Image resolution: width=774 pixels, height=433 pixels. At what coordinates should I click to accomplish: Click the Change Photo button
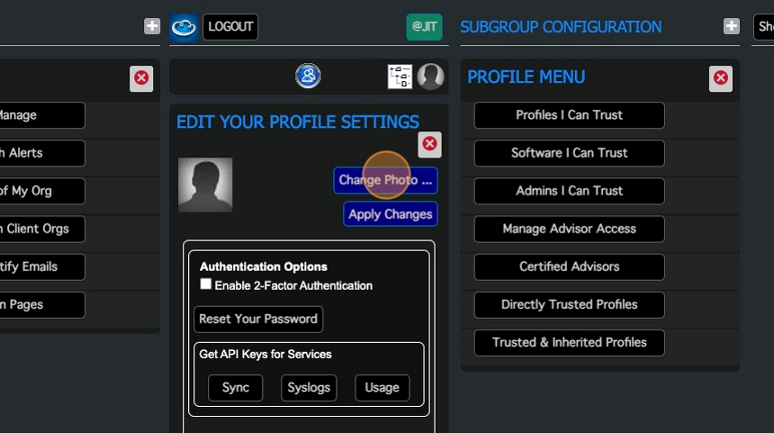[385, 181]
